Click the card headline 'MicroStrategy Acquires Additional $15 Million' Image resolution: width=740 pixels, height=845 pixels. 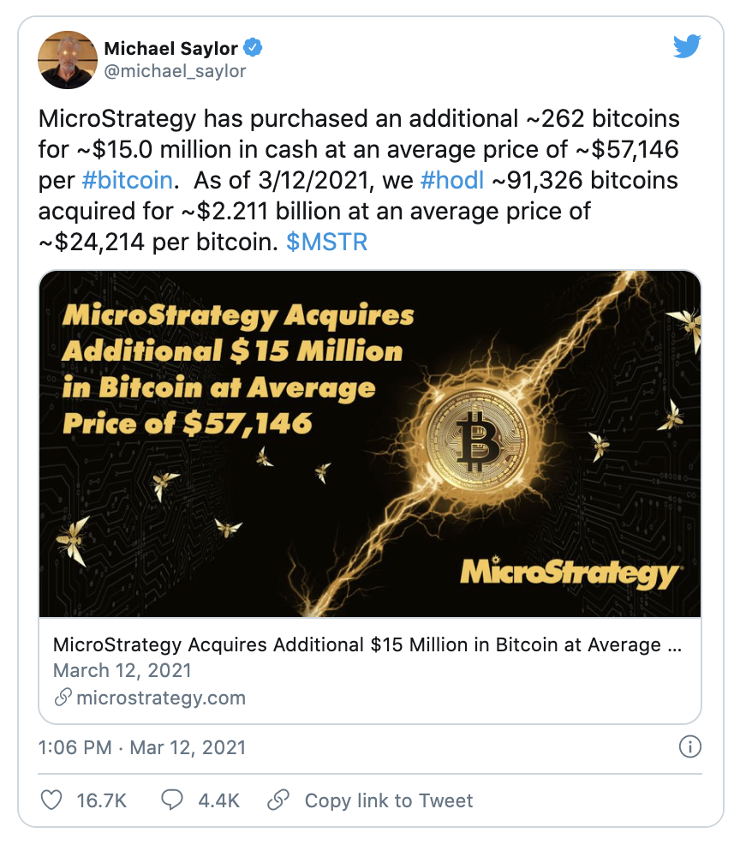(x=367, y=644)
